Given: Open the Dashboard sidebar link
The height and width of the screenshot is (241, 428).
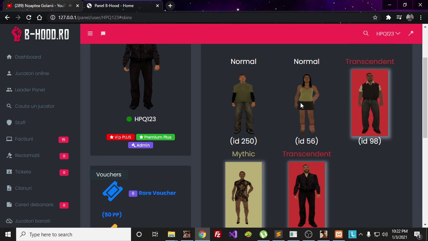Looking at the screenshot, I should [x=28, y=57].
